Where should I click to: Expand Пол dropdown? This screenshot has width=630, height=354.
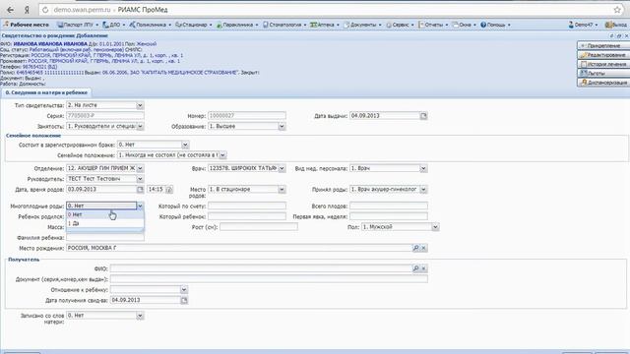click(x=435, y=227)
